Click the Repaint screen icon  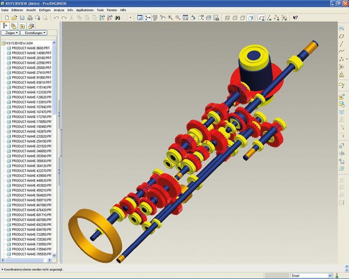pyautogui.click(x=140, y=18)
